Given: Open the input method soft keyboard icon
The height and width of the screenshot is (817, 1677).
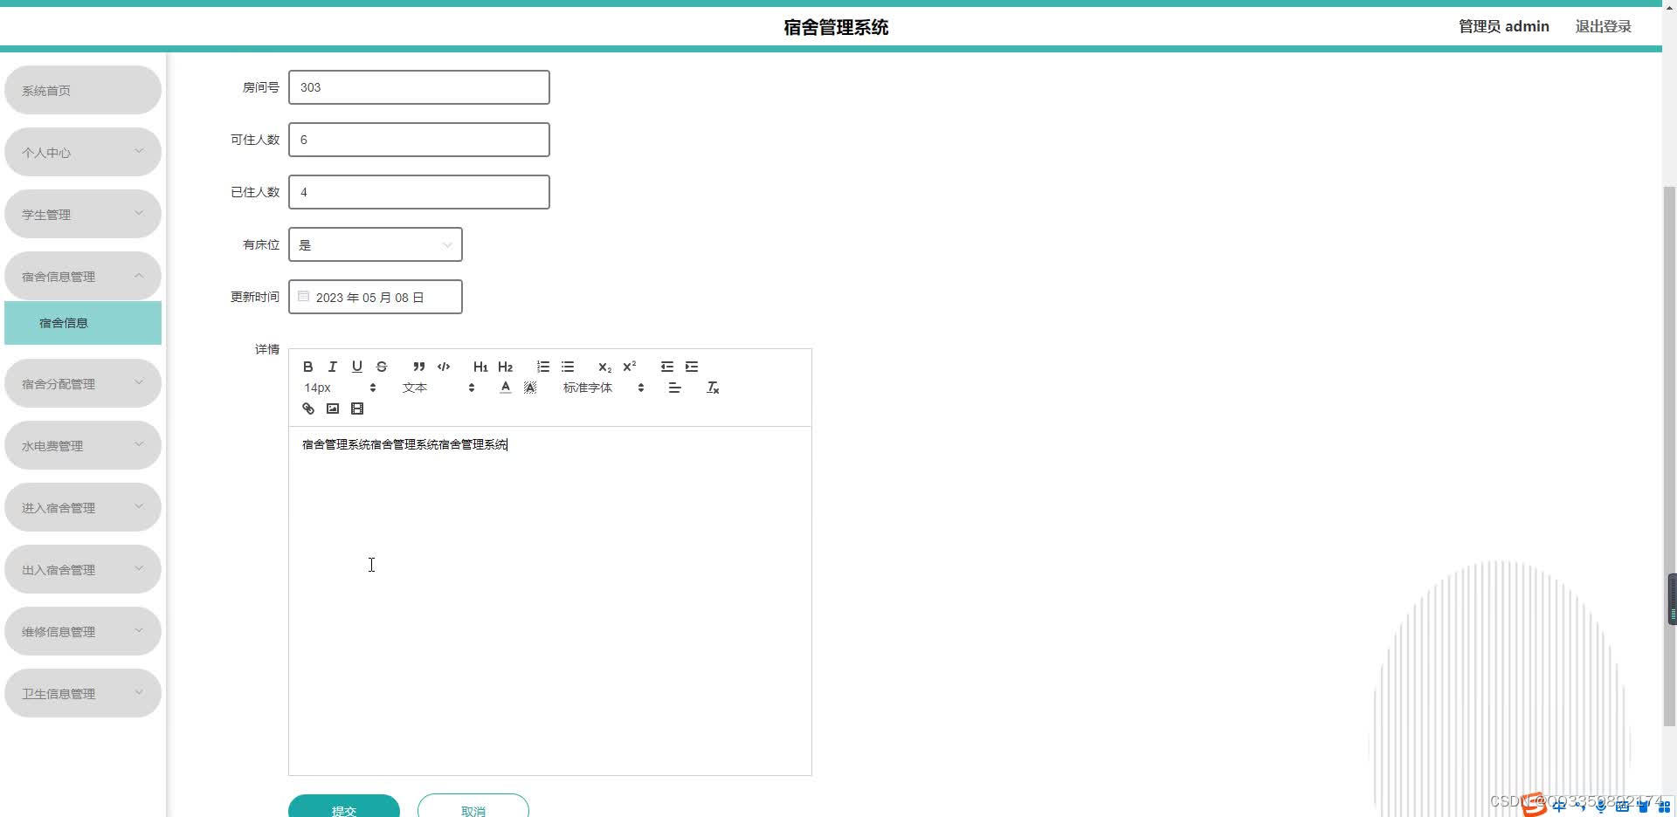Looking at the screenshot, I should 1622,807.
